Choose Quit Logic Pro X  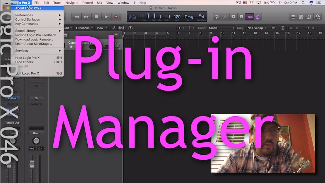tap(37, 73)
